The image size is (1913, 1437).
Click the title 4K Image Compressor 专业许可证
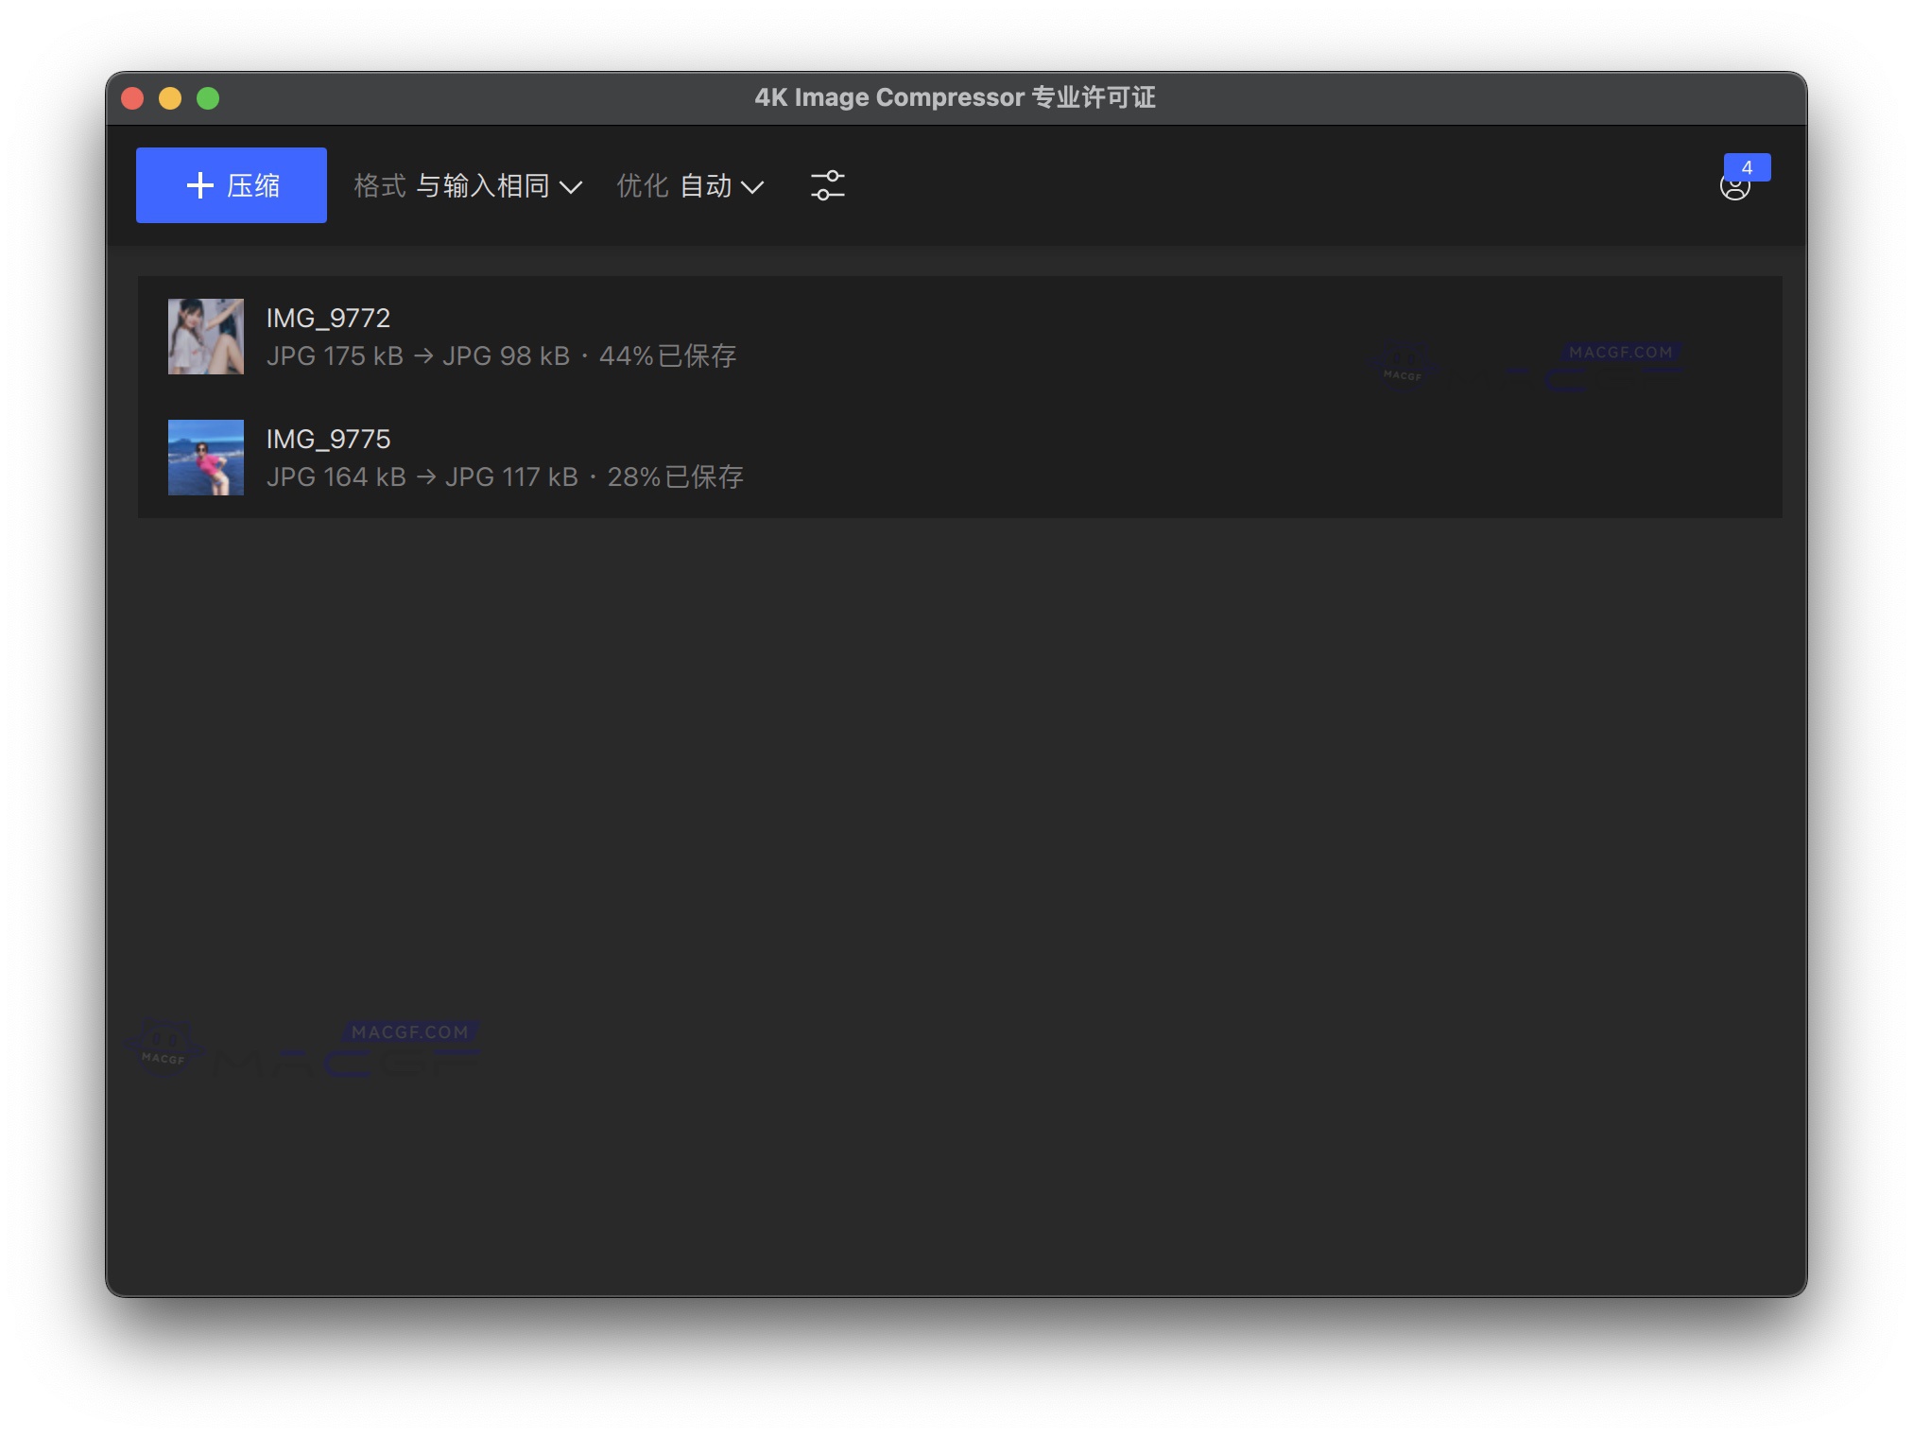[957, 97]
